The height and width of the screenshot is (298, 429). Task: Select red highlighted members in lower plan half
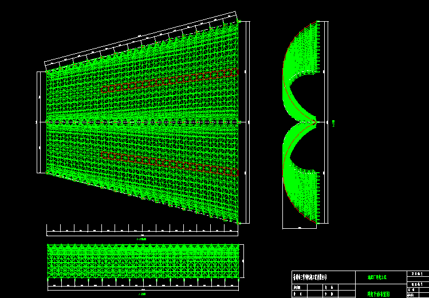point(172,162)
